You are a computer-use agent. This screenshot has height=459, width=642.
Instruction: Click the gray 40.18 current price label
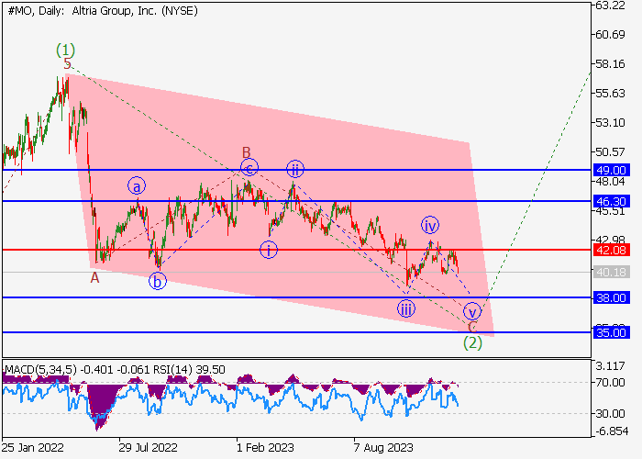[x=612, y=272]
